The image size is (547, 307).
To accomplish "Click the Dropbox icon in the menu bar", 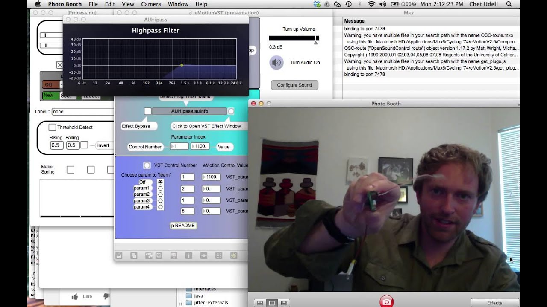I will 317,4.
